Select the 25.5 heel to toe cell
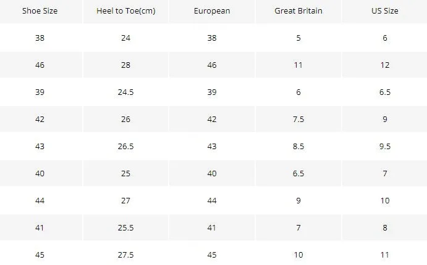Viewport: 427px width, 265px height. click(x=126, y=227)
